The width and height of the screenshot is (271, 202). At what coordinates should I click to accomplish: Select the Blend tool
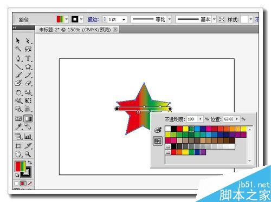point(28,127)
